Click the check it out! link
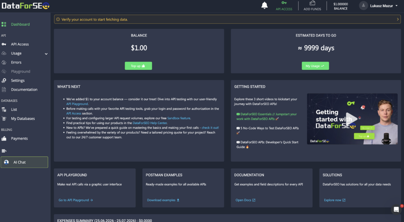This screenshot has width=404, height=222. tap(210, 128)
